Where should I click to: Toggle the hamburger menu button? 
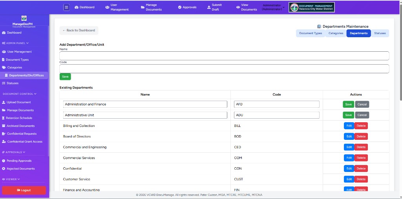pos(66,7)
